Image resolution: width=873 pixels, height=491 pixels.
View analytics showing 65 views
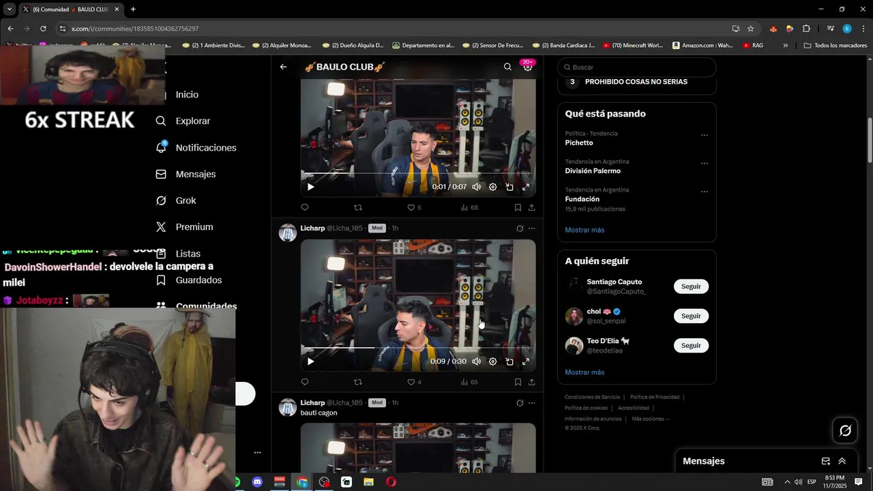(469, 382)
